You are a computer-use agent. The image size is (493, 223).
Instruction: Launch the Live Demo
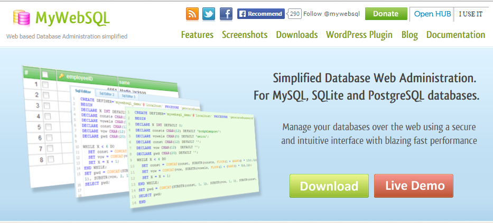(414, 186)
